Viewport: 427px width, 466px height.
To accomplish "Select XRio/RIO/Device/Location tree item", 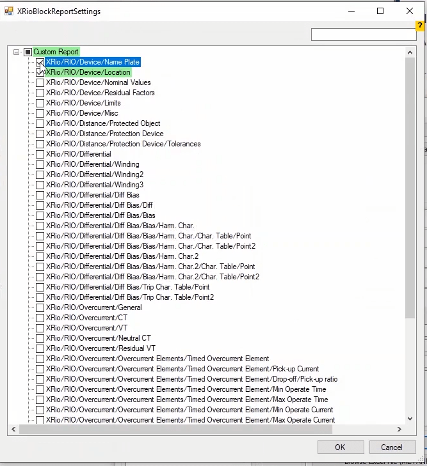I will click(88, 72).
